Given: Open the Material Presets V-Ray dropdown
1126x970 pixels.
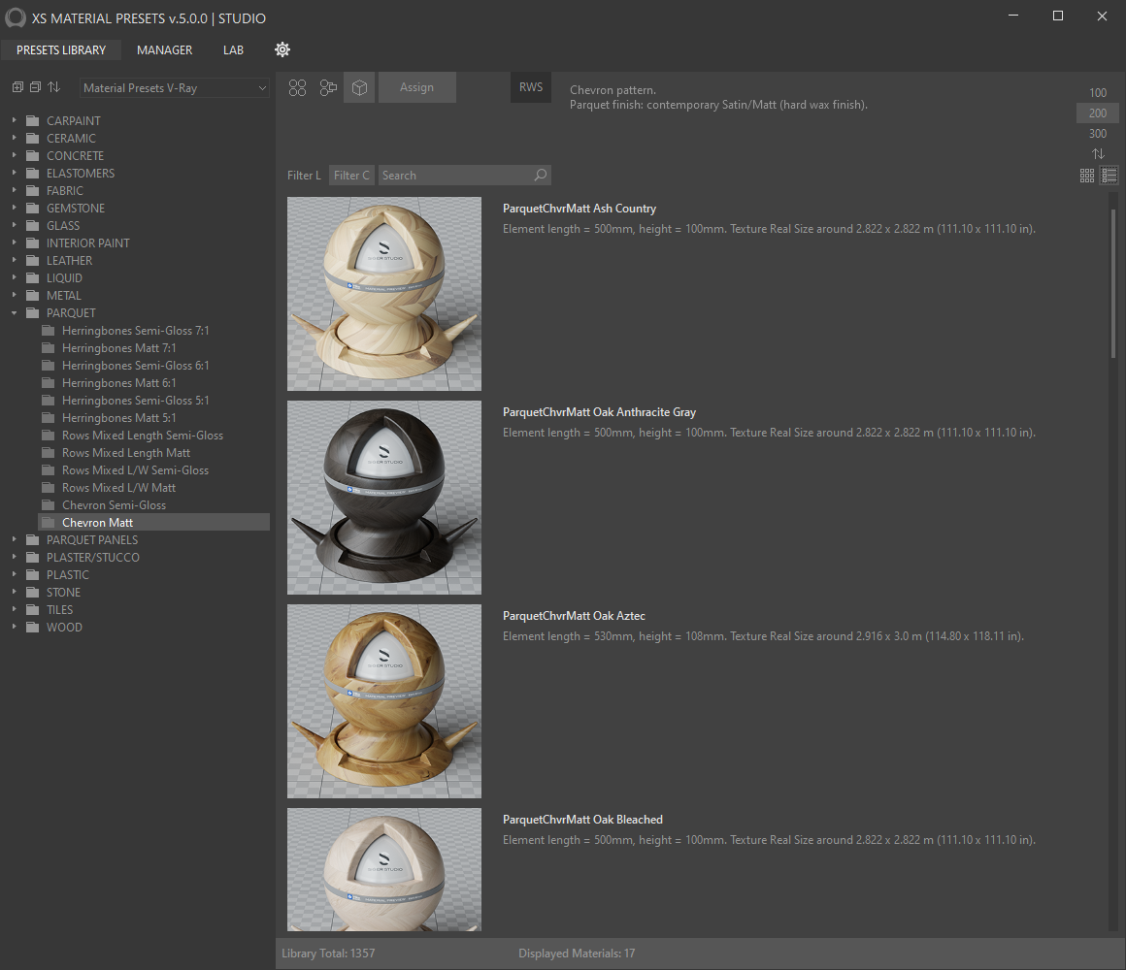Looking at the screenshot, I should point(175,87).
